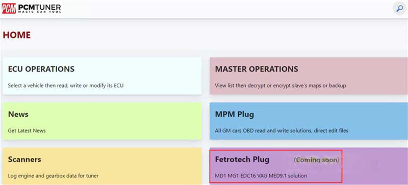
Task: Click the HOME page heading
Action: tap(17, 35)
